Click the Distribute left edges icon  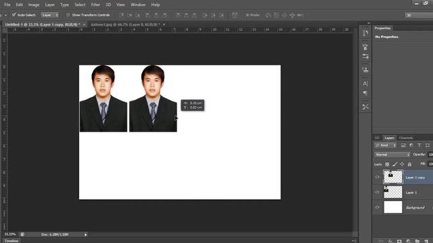point(205,15)
